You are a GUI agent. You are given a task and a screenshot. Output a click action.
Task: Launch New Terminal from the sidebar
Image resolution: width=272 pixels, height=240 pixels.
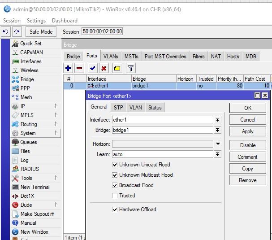point(35,187)
